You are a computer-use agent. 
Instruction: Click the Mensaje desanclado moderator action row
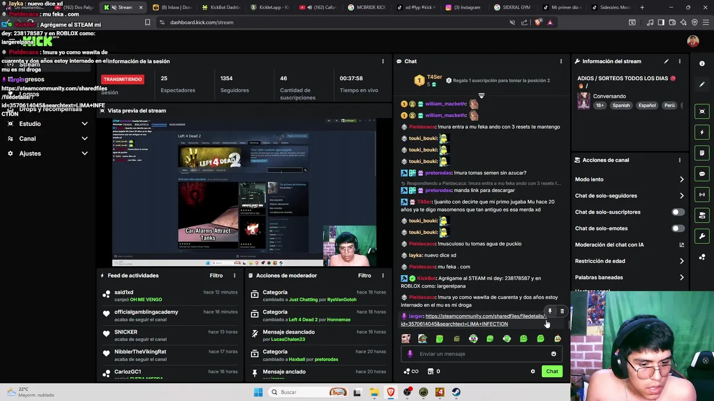[x=317, y=335]
